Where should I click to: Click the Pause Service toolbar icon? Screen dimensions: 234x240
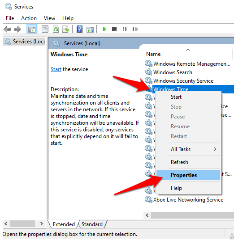click(x=125, y=29)
